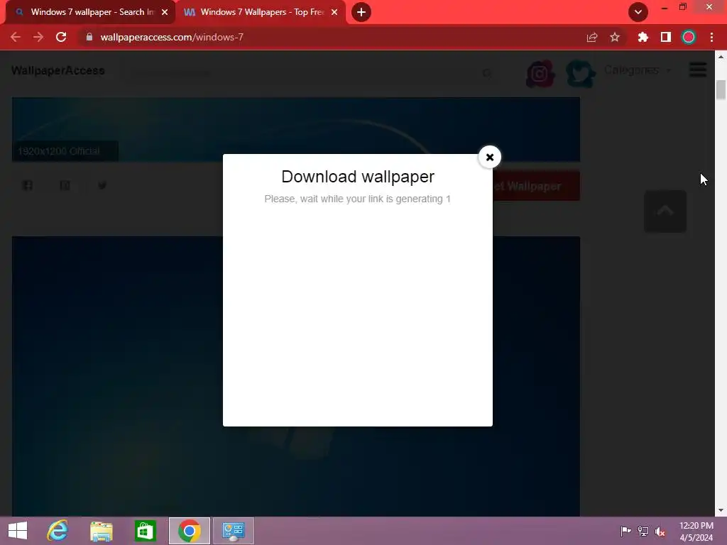This screenshot has height=545, width=727.
Task: Click the page scrollbar thumb
Action: coord(721,89)
